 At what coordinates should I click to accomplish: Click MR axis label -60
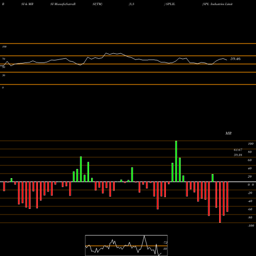(x=250, y=209)
